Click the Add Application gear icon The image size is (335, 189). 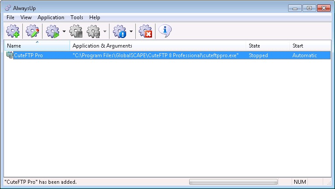(x=13, y=31)
